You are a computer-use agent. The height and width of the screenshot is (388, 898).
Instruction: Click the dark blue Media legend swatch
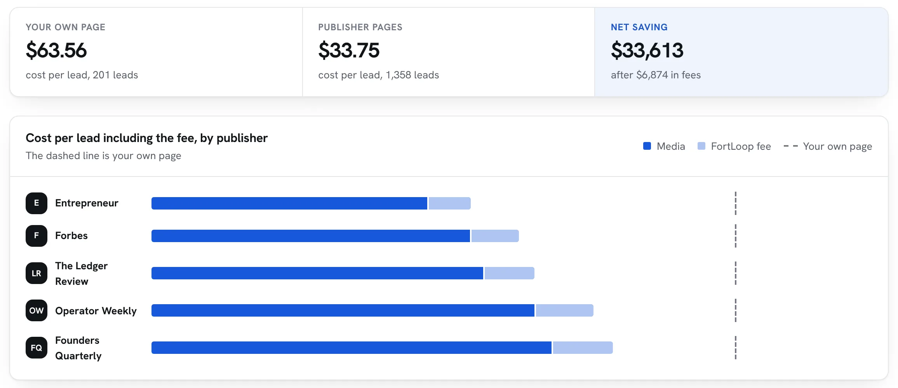[x=647, y=146]
